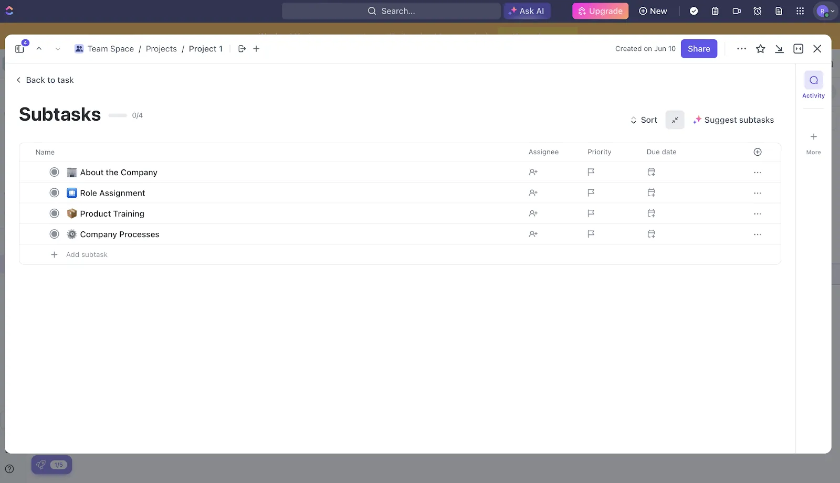Open Product Training subtask
Screen dimensions: 840x483
coord(112,214)
